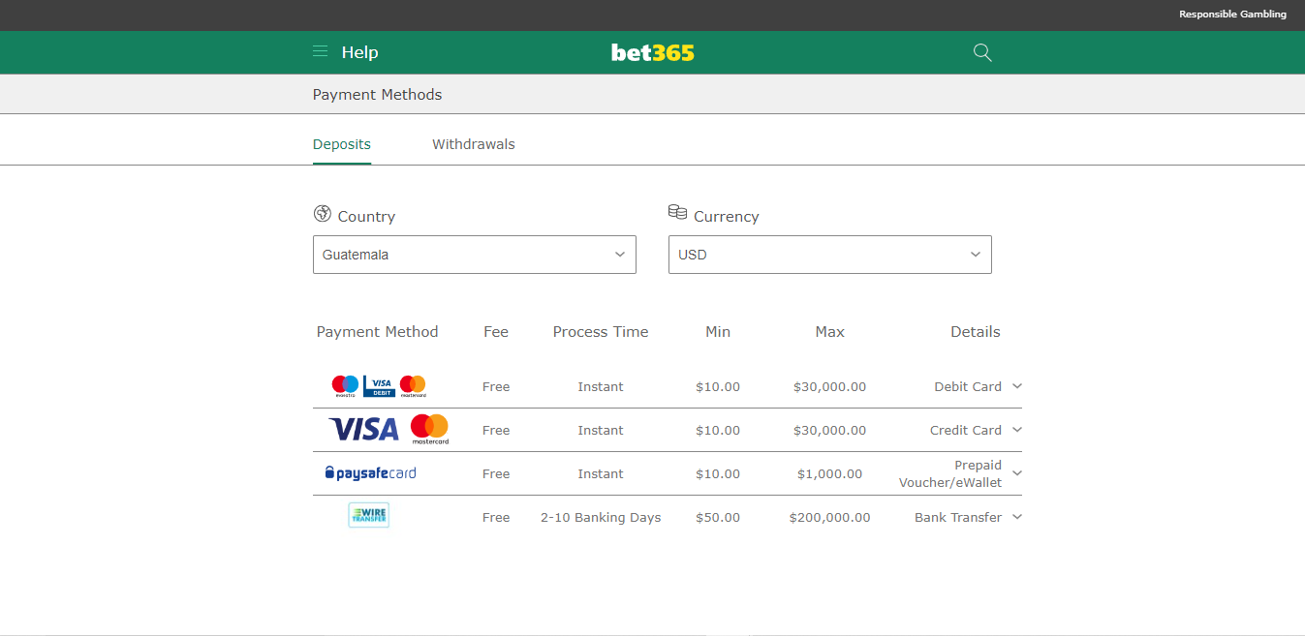Click the Currency label text
This screenshot has height=636, width=1305.
pyautogui.click(x=727, y=217)
